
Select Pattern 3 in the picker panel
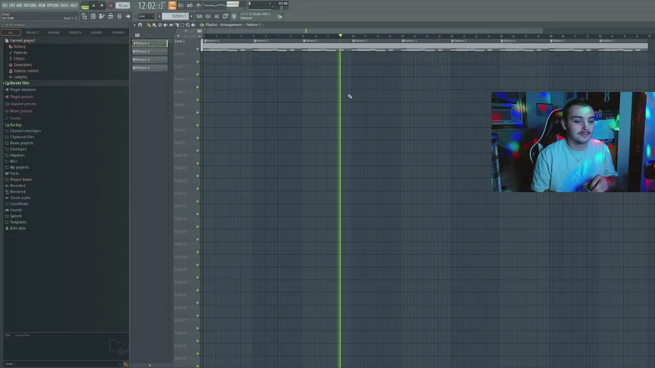tap(149, 59)
